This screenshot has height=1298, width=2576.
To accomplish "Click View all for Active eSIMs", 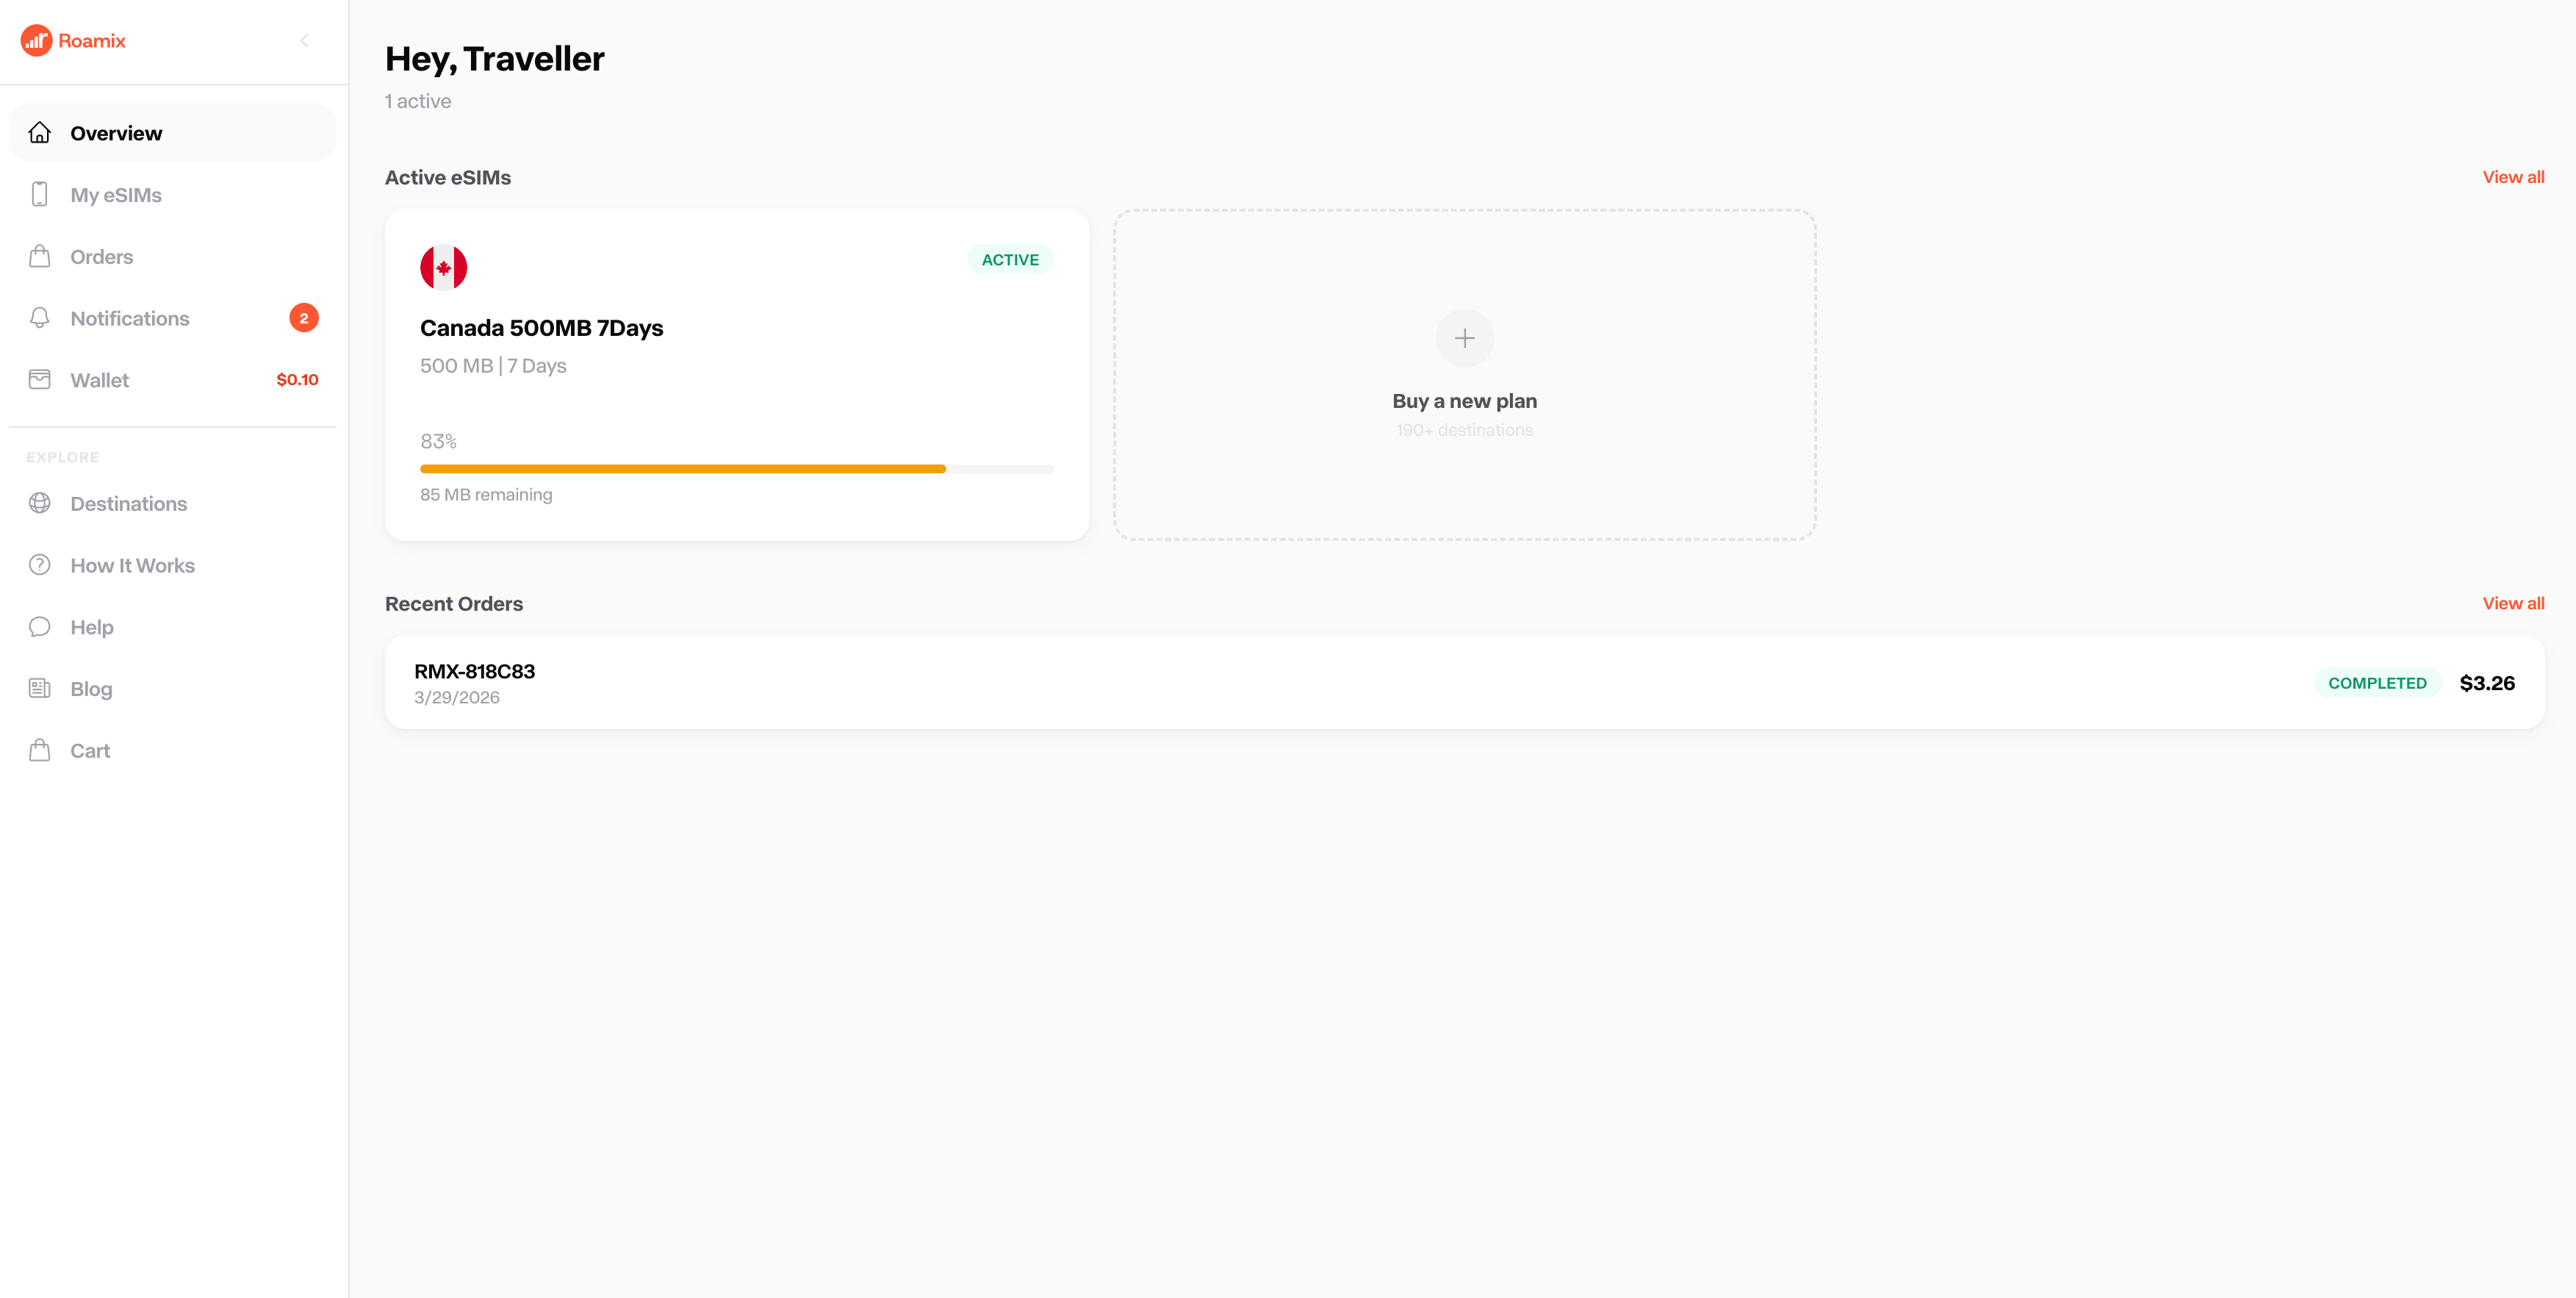I will pos(2512,177).
